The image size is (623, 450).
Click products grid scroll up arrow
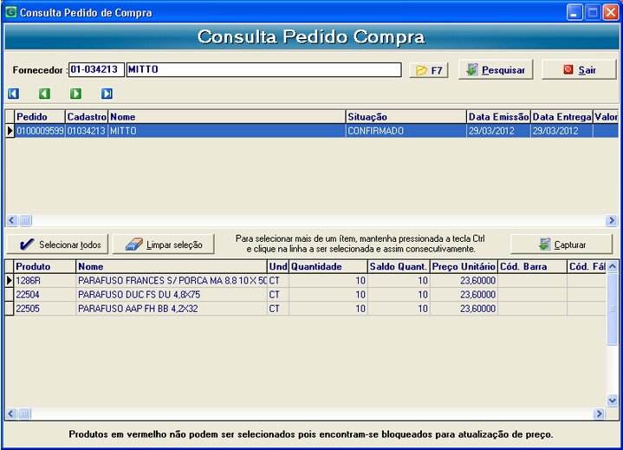tap(613, 266)
